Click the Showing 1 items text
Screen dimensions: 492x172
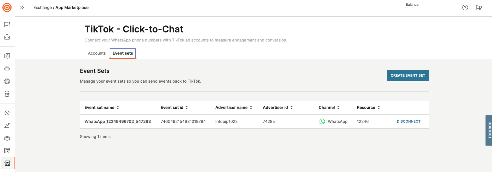(95, 137)
